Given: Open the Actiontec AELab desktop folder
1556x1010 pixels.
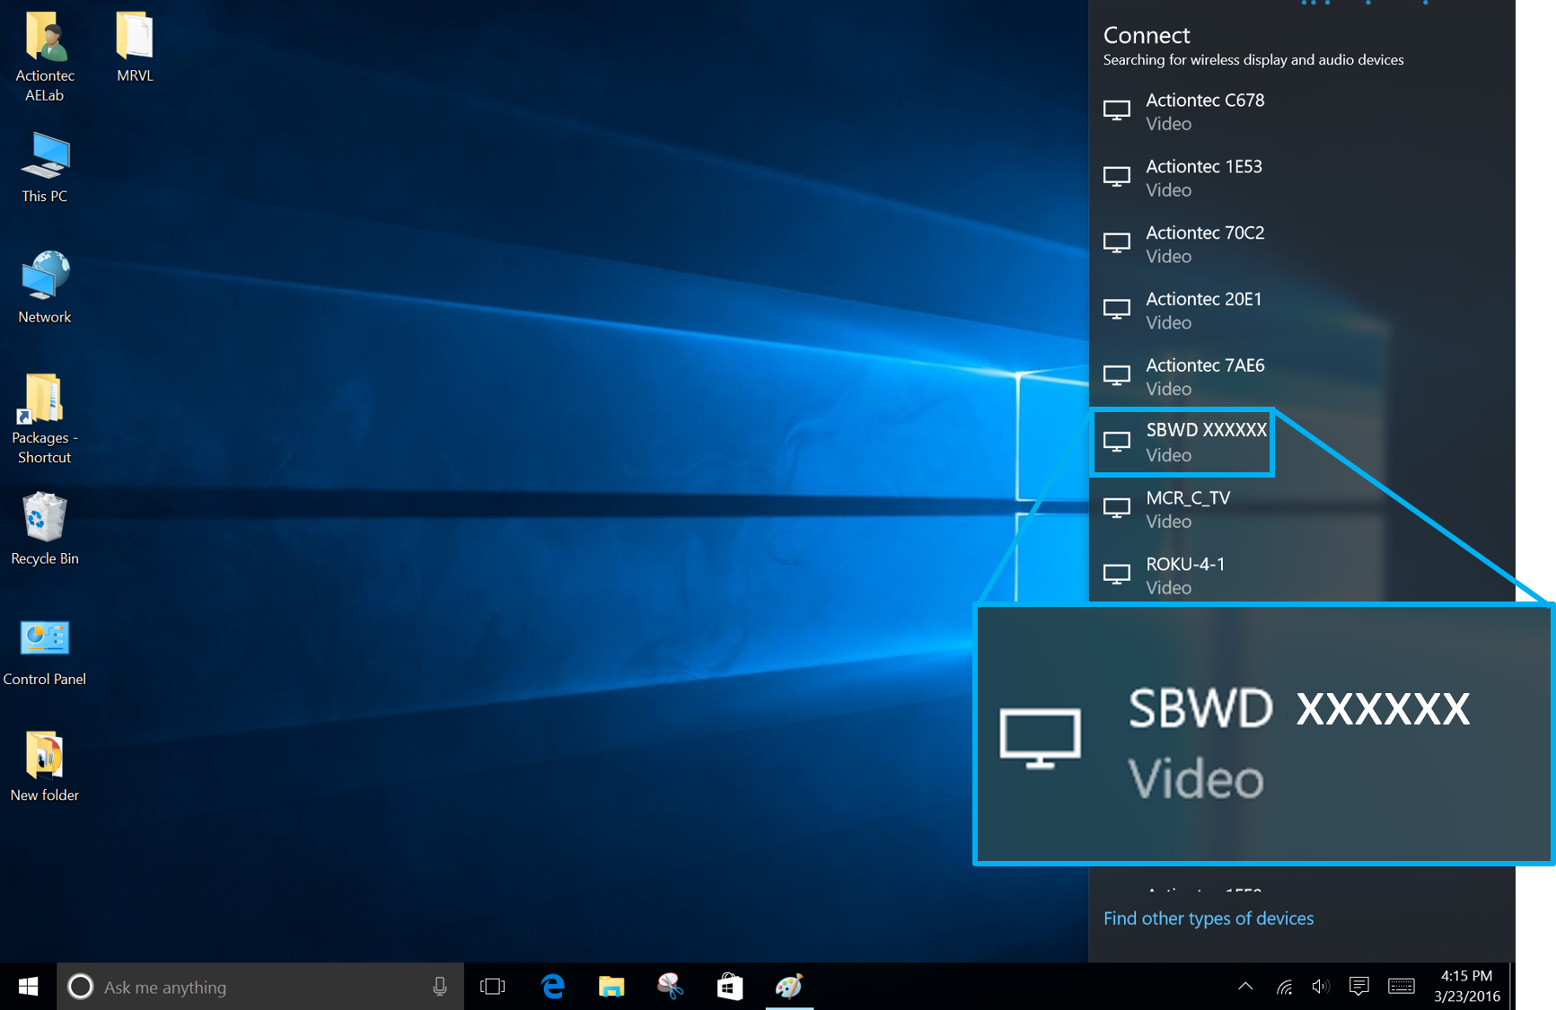Looking at the screenshot, I should [45, 56].
